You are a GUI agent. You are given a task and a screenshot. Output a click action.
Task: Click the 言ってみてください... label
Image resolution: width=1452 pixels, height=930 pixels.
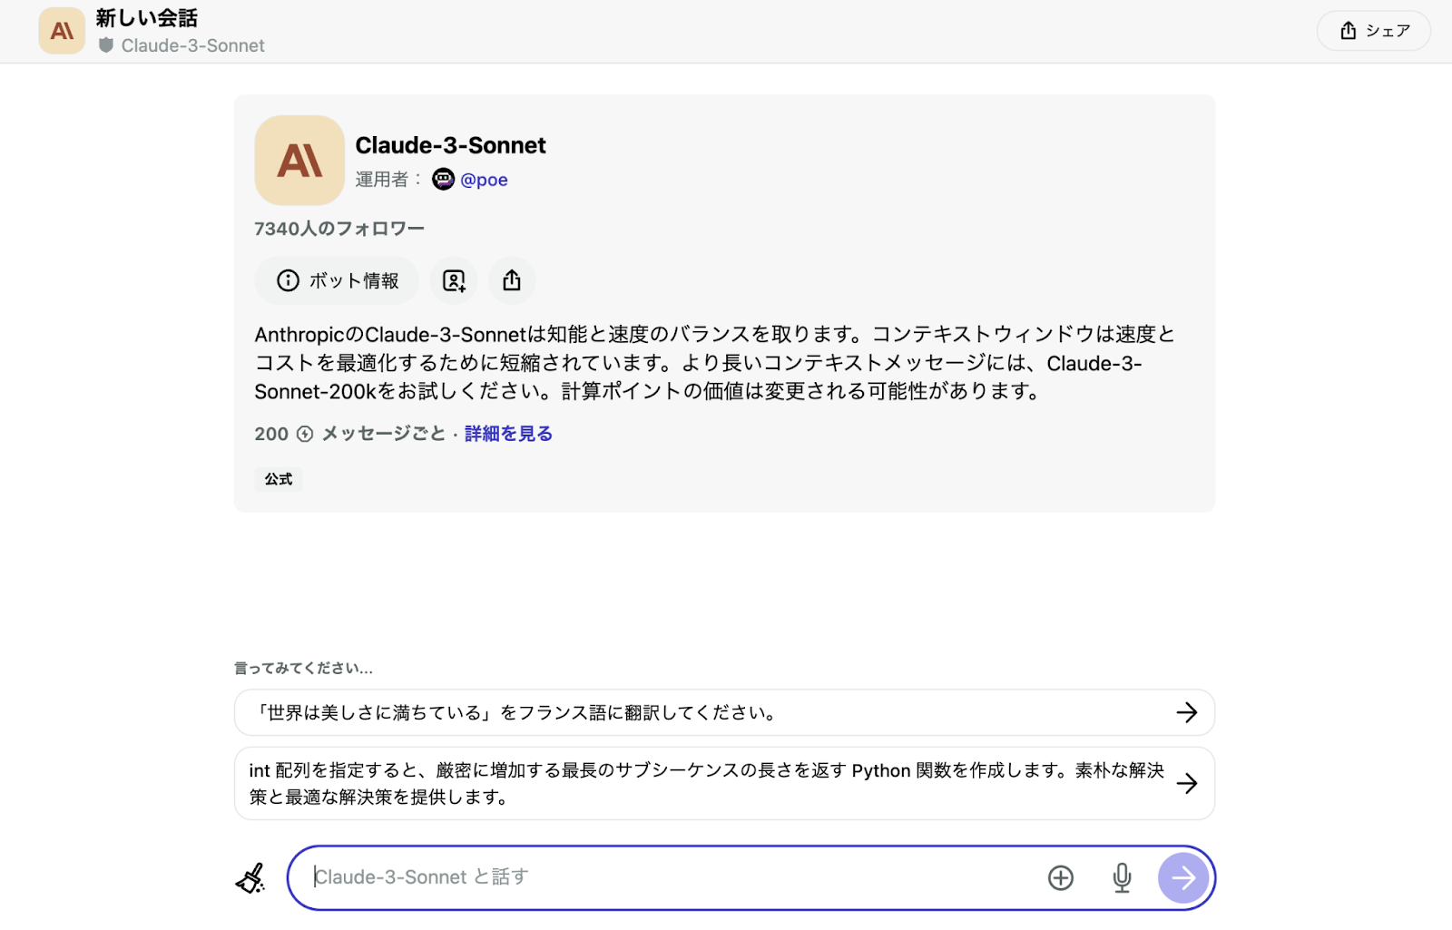pyautogui.click(x=303, y=668)
